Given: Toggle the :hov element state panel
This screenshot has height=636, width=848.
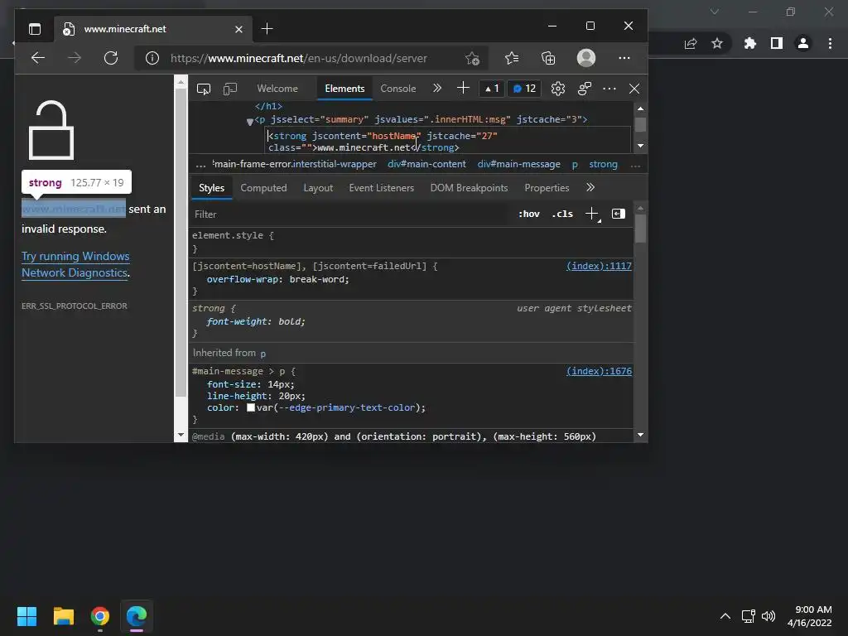Looking at the screenshot, I should [x=529, y=214].
